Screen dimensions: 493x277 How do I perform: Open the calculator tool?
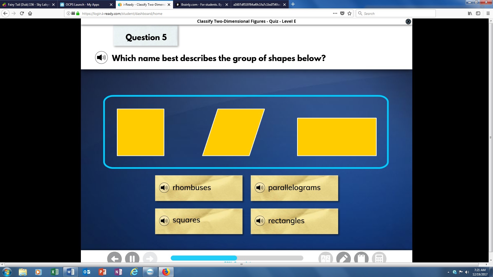(379, 258)
